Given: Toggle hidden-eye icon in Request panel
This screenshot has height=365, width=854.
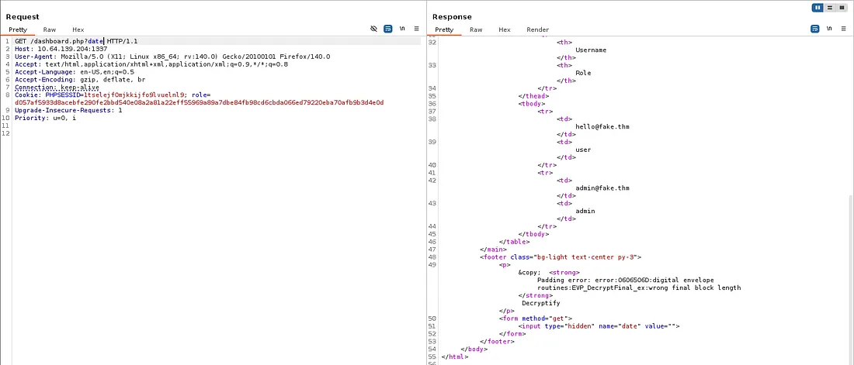Looking at the screenshot, I should (x=373, y=29).
